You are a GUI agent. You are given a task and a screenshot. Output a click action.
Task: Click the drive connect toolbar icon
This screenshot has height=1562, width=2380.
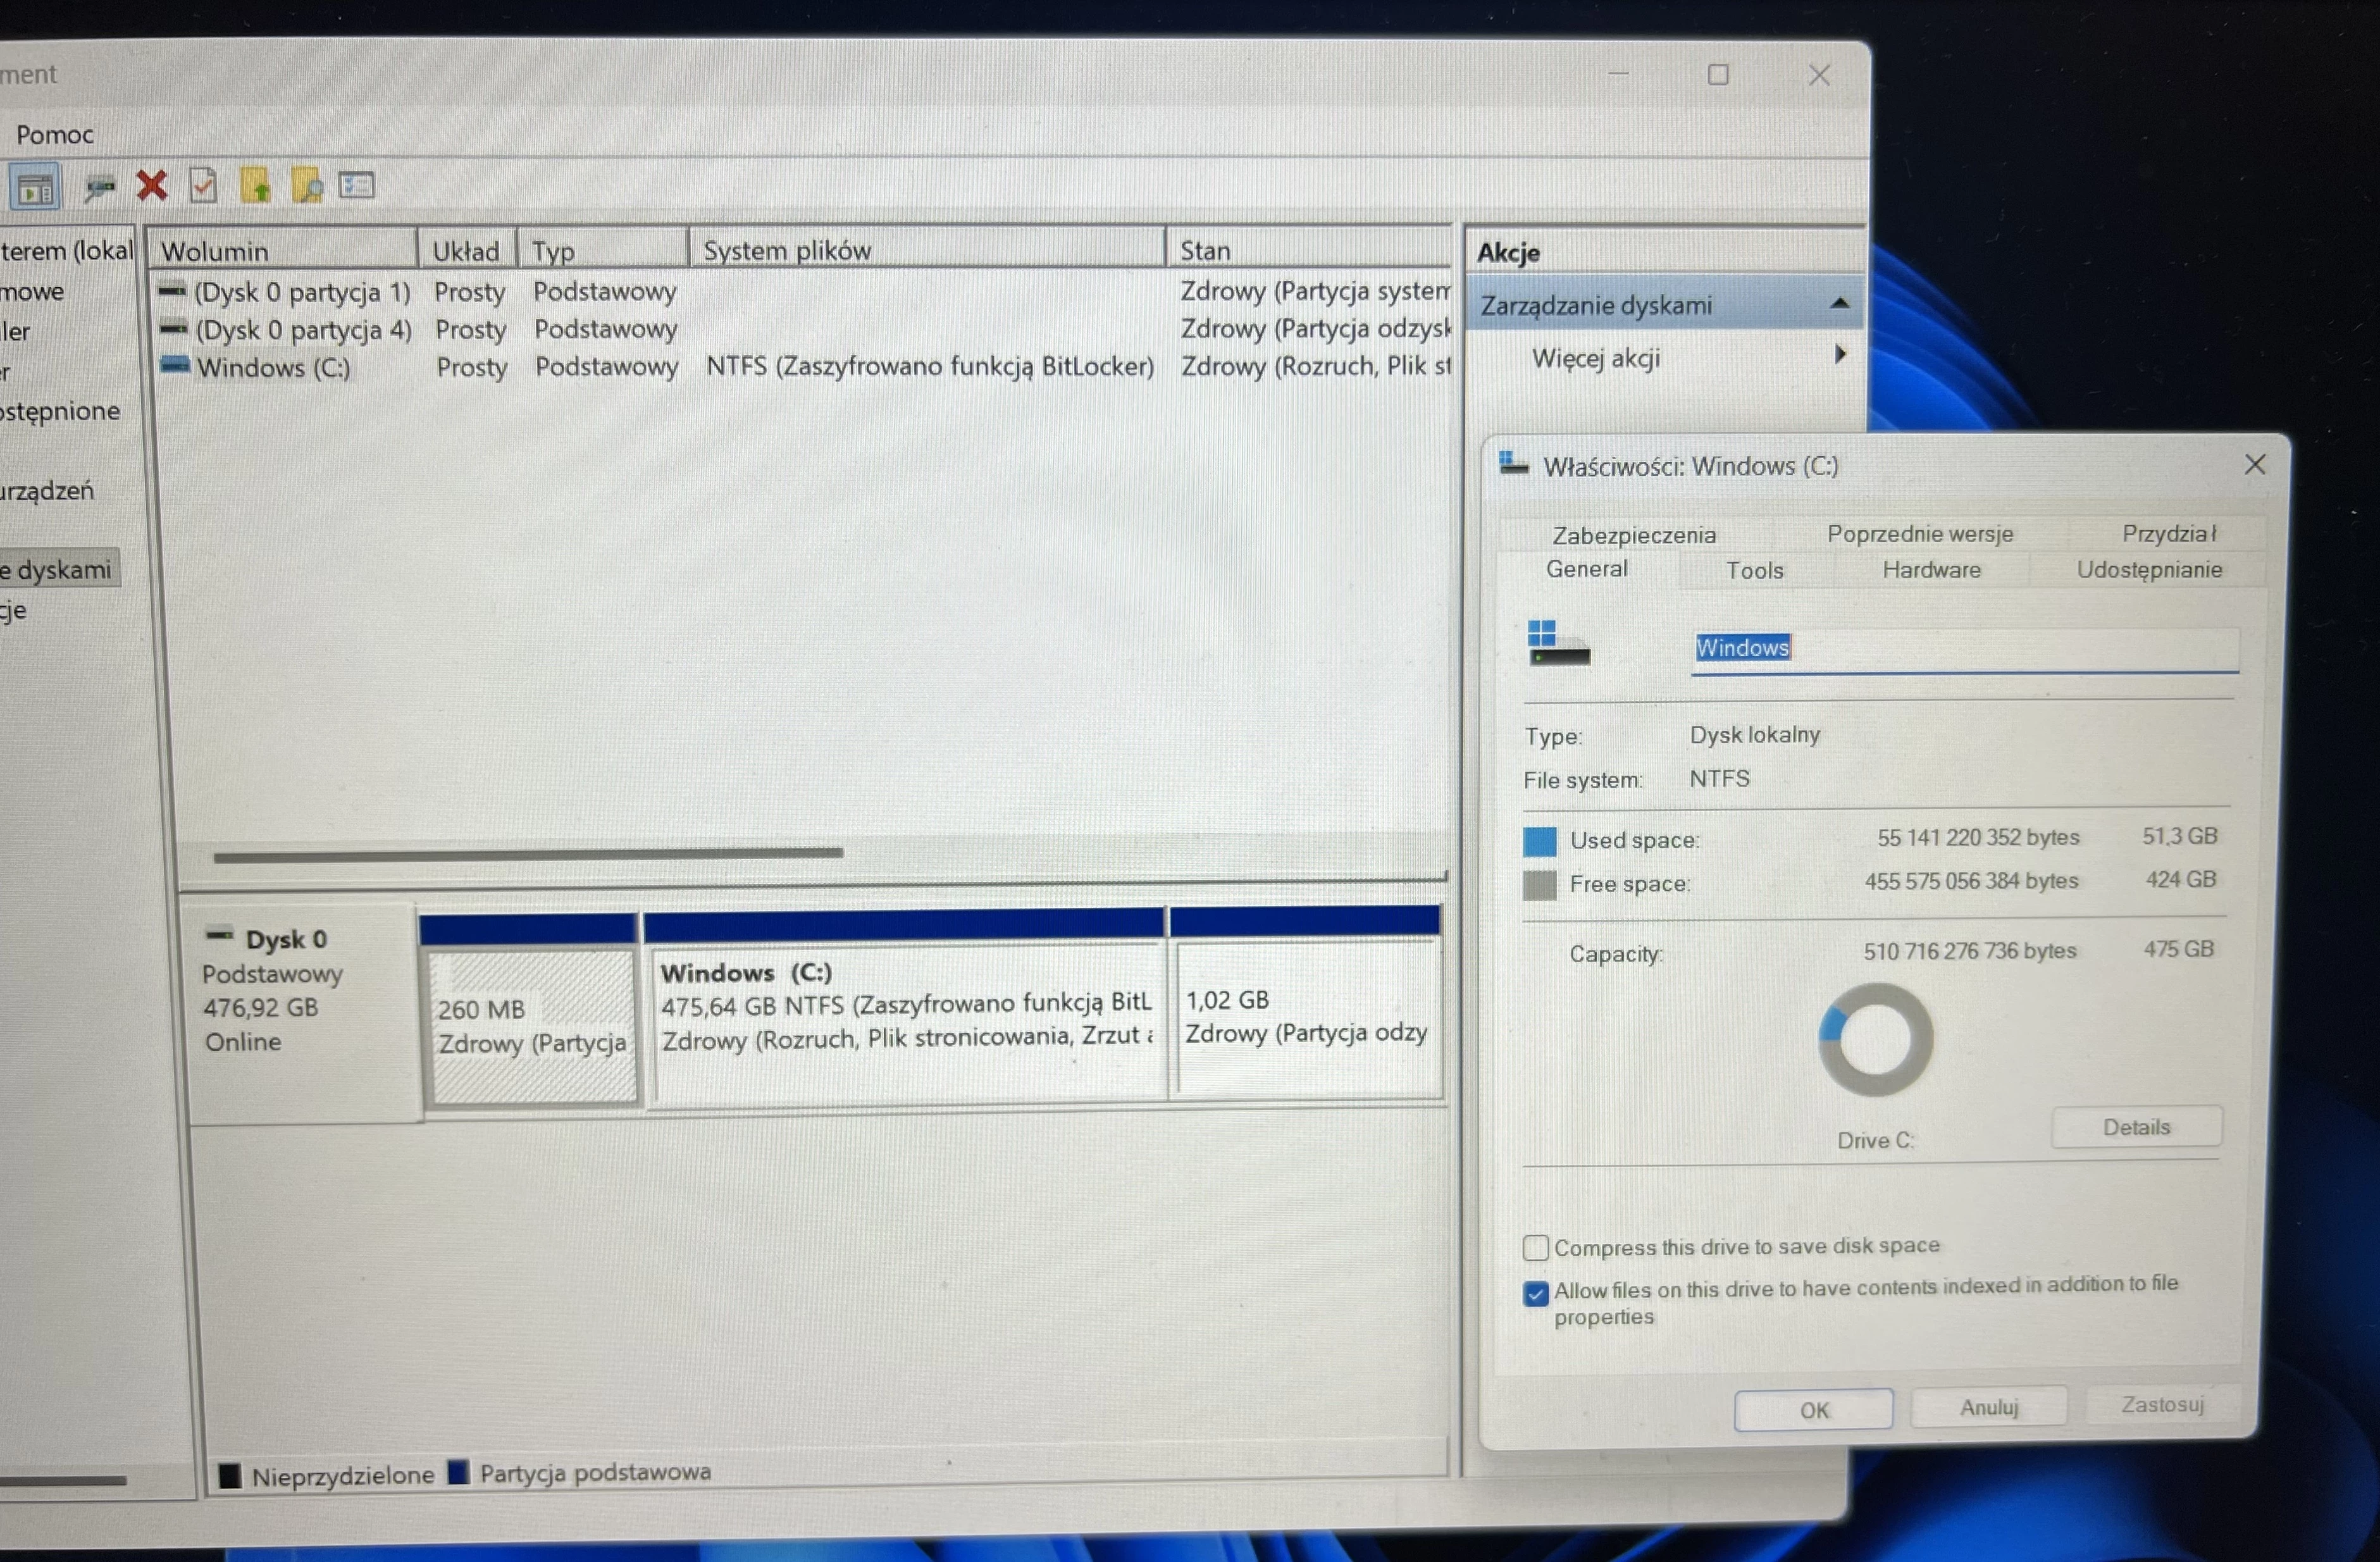click(99, 187)
